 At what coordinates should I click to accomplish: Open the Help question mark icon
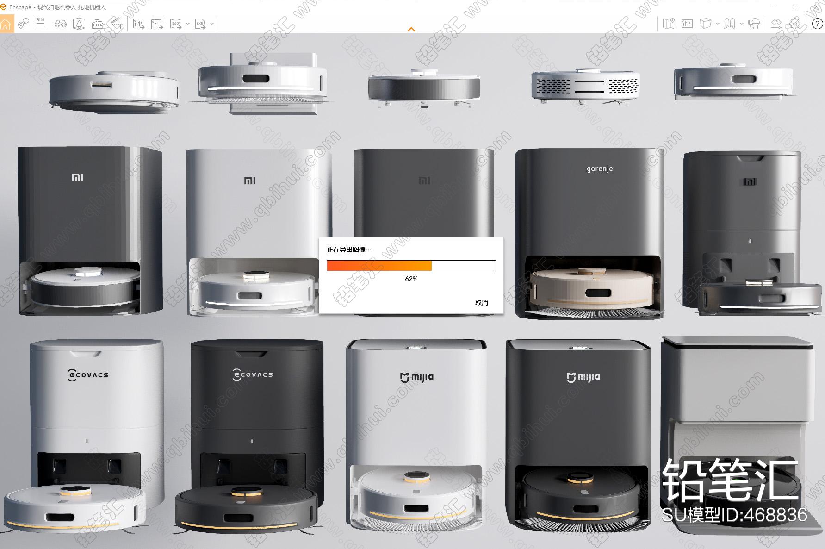[x=818, y=24]
